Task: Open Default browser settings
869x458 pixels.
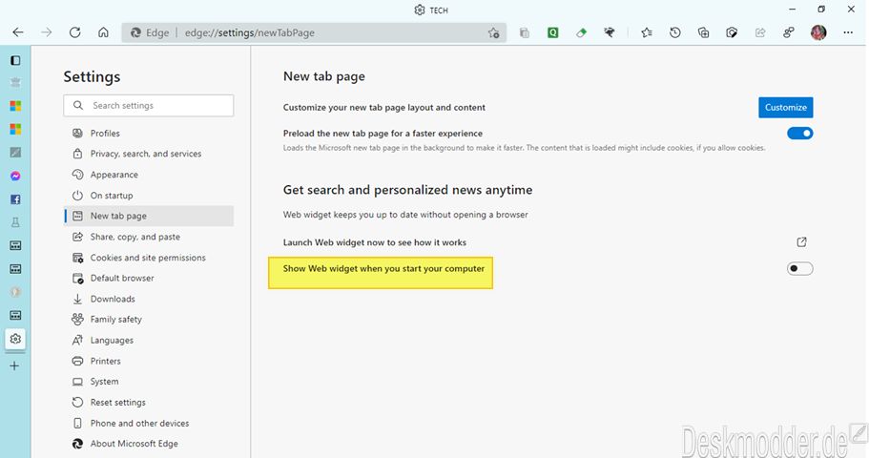Action: (x=149, y=278)
